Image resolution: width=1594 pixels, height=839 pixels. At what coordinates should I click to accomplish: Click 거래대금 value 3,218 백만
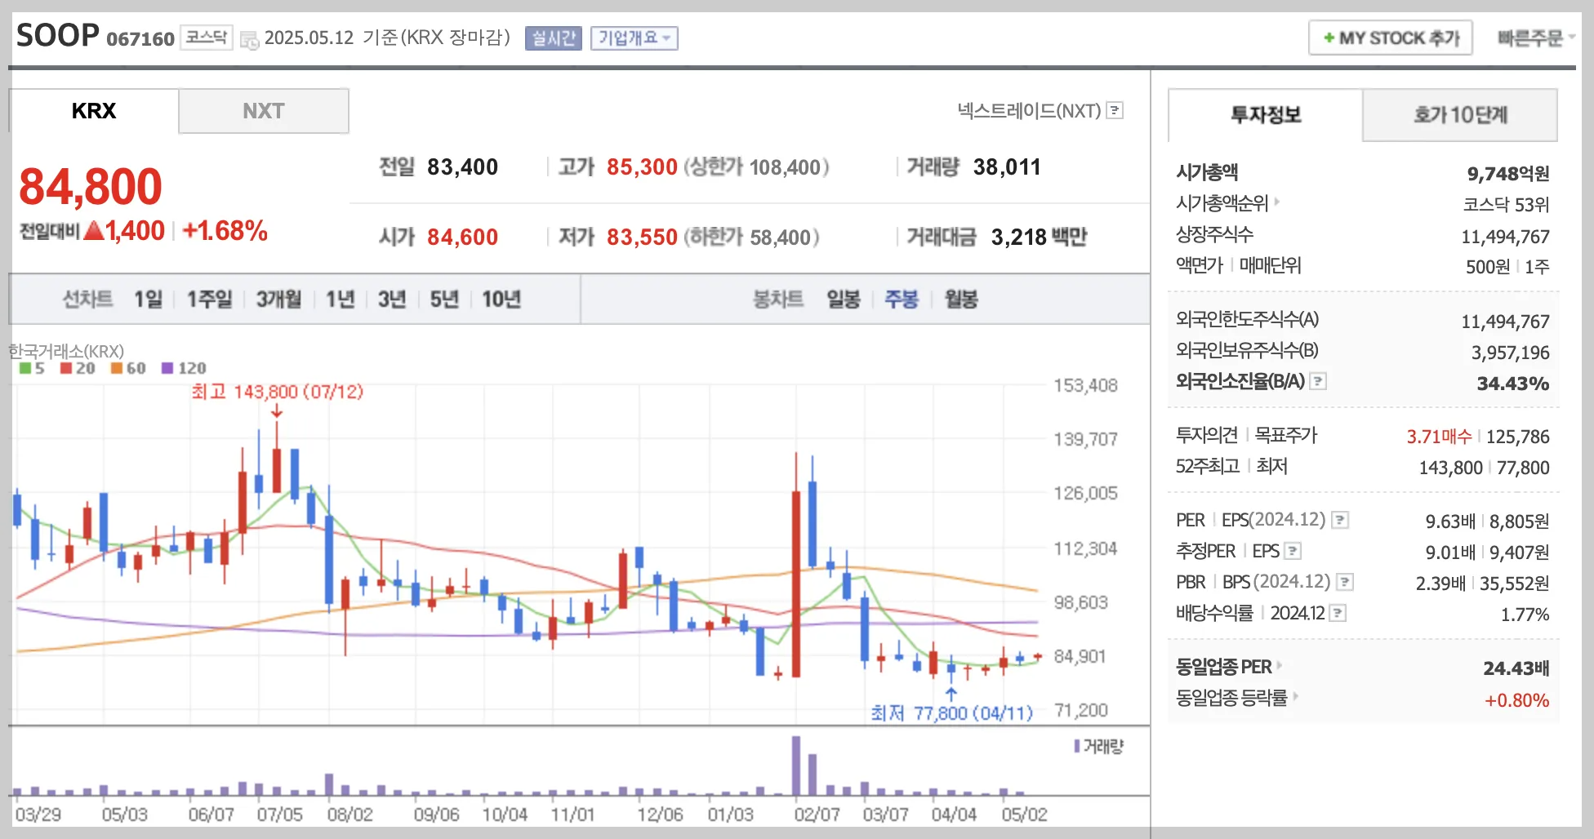1039,237
